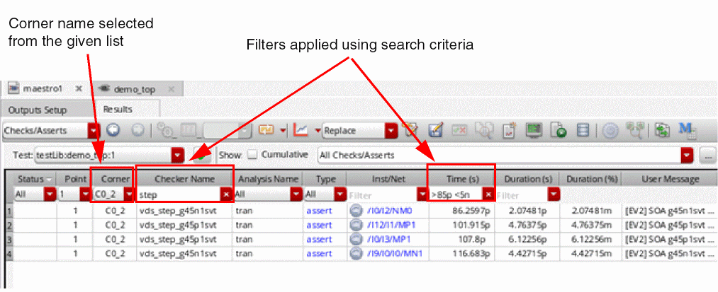Open round icon next to /I9/I0/I0/MN1
Image resolution: width=718 pixels, height=292 pixels.
[x=355, y=254]
